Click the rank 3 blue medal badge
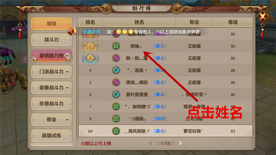Viewport: 276px width, 155px height. pos(90,58)
